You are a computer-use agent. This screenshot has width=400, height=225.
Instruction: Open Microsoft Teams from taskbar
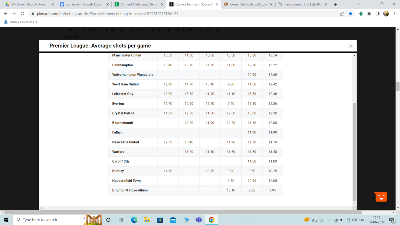tap(199, 220)
